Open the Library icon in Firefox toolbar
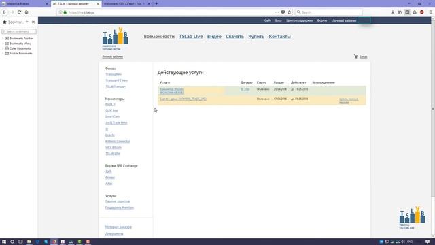Viewport: 435px width, 245px height. click(x=400, y=12)
